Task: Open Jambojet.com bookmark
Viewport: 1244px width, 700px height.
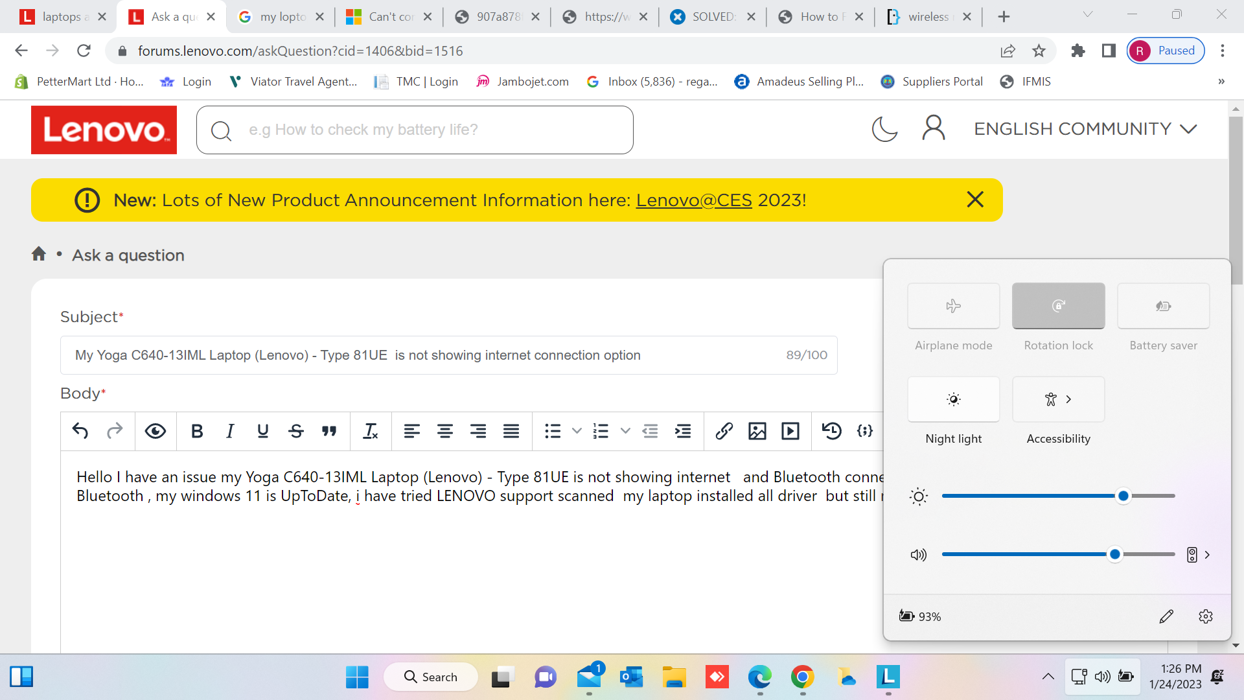Action: tap(522, 82)
